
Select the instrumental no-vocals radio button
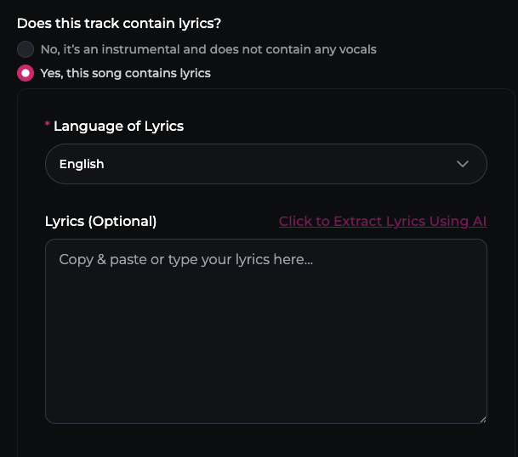(x=26, y=49)
